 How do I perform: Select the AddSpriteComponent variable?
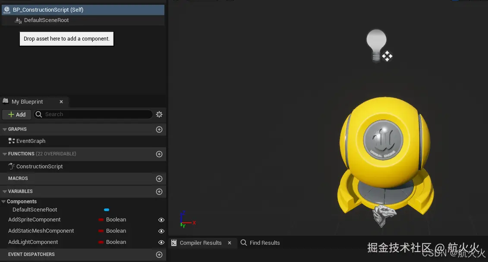coord(34,220)
